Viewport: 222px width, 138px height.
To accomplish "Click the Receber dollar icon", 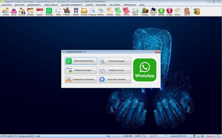I will click(x=161, y=11).
